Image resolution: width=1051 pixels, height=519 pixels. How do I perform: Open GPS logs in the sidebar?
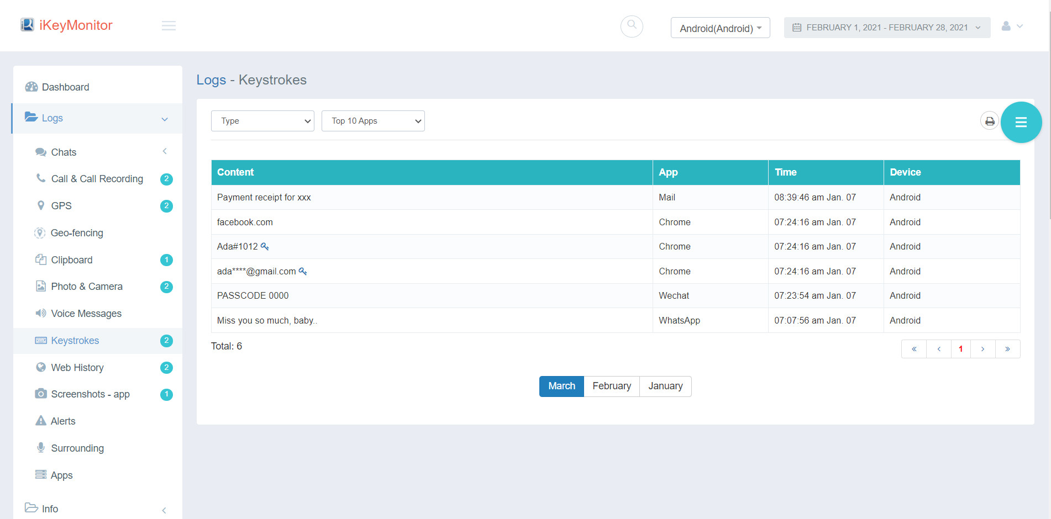click(x=61, y=206)
